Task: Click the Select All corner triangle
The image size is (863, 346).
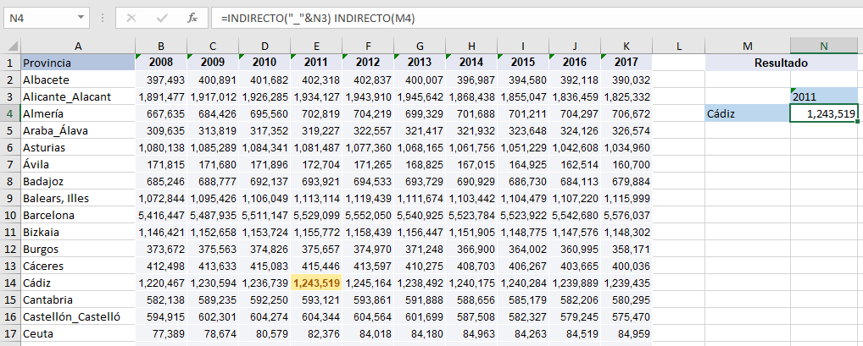Action: pos(10,46)
